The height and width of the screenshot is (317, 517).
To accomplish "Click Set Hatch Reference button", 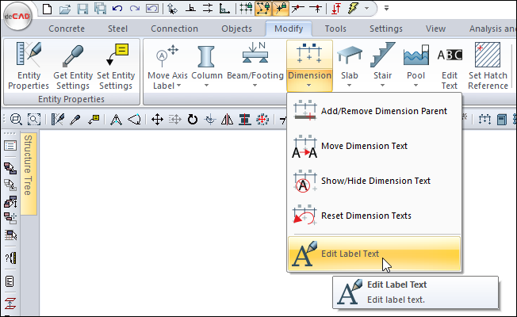I will pos(488,66).
